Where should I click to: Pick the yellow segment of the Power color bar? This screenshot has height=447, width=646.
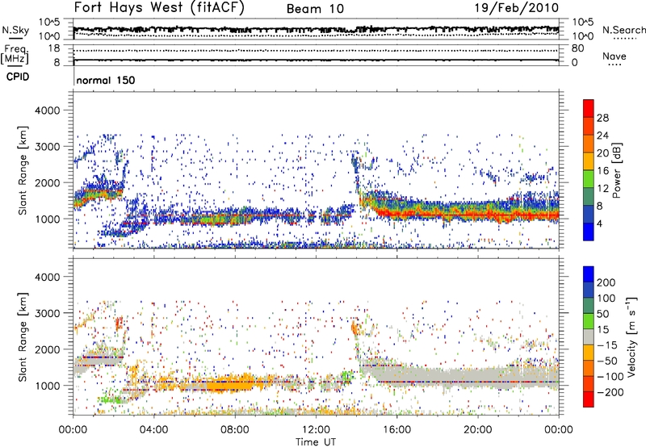click(589, 161)
